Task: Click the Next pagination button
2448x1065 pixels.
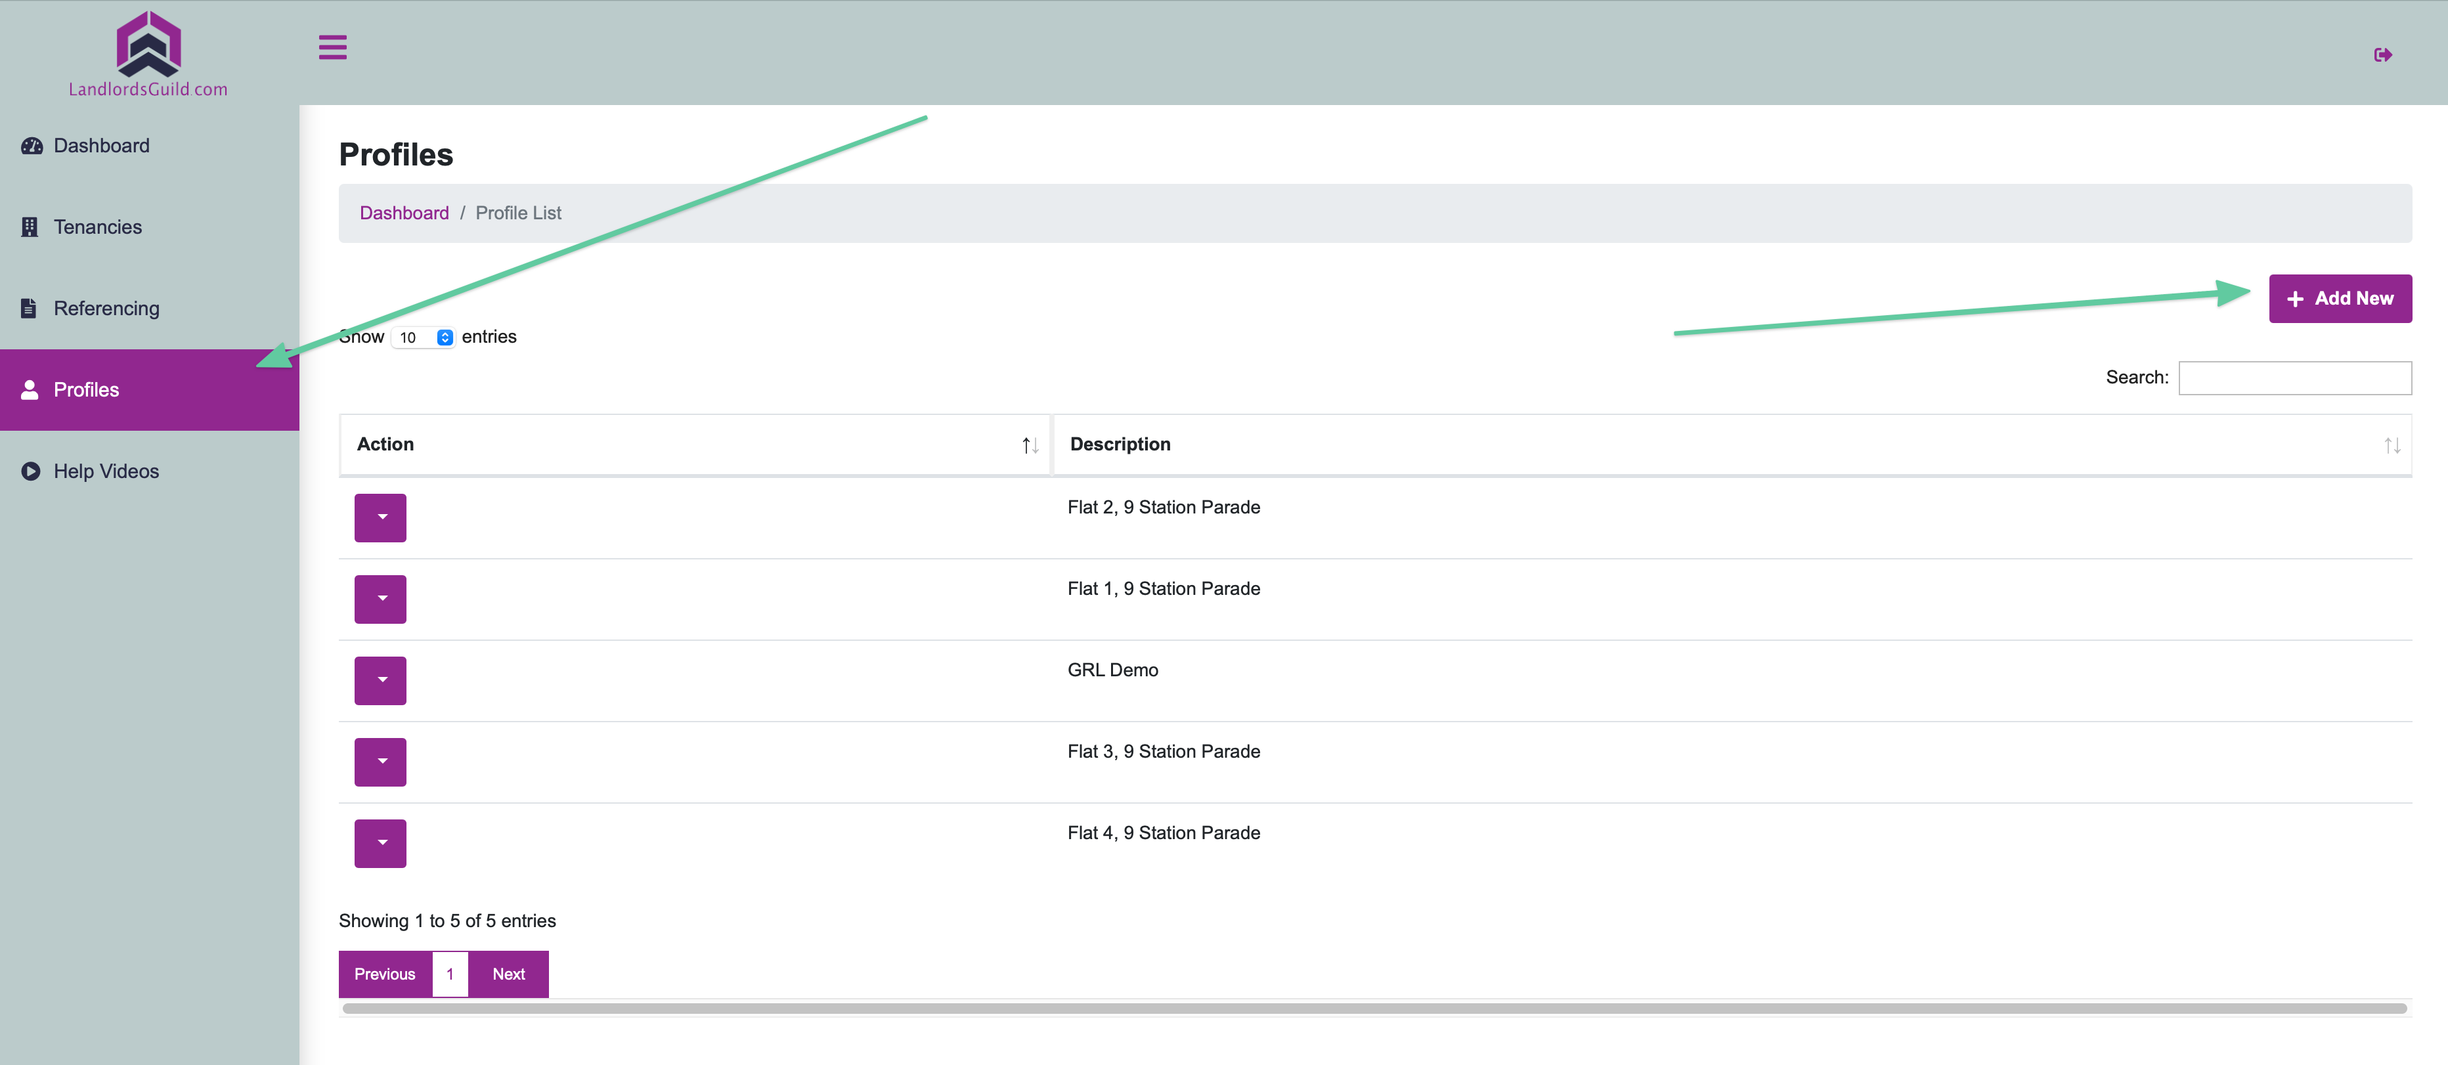Action: [508, 974]
